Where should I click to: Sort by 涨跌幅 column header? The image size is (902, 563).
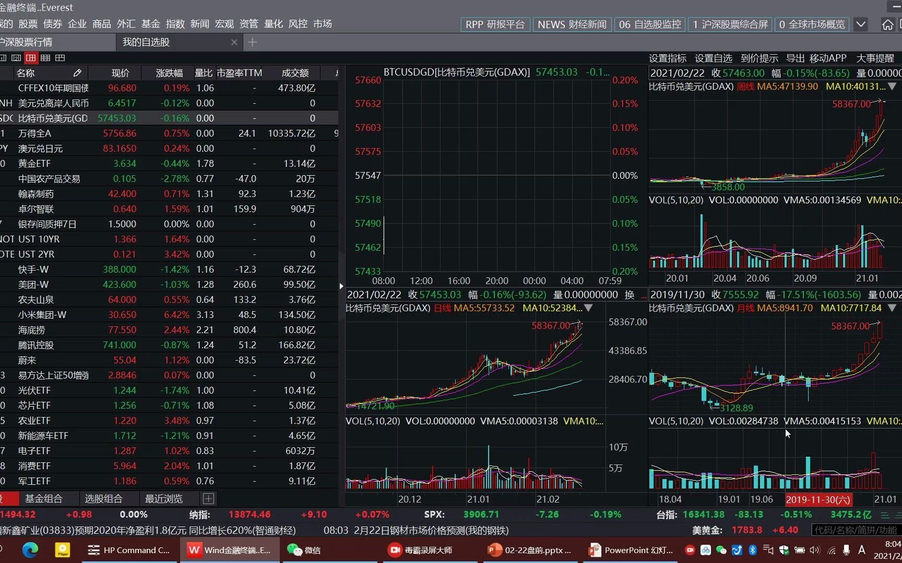(x=169, y=73)
